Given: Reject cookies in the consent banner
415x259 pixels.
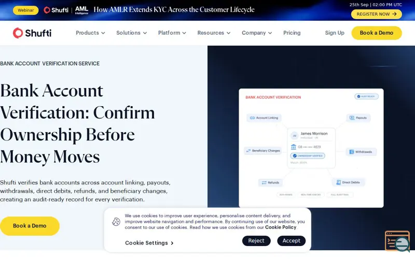Looking at the screenshot, I should point(256,241).
